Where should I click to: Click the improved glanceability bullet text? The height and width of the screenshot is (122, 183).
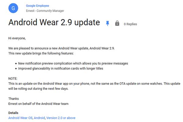(x=61, y=68)
